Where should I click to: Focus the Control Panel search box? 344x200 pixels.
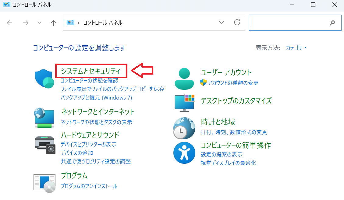295,23
